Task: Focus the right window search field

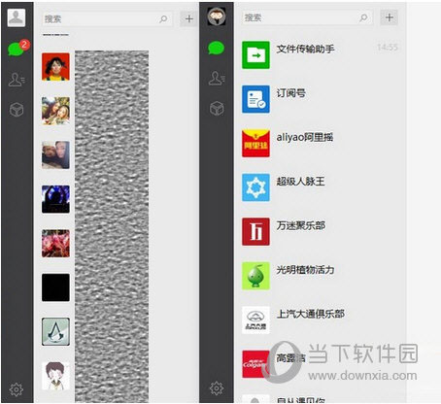Action: click(x=307, y=17)
